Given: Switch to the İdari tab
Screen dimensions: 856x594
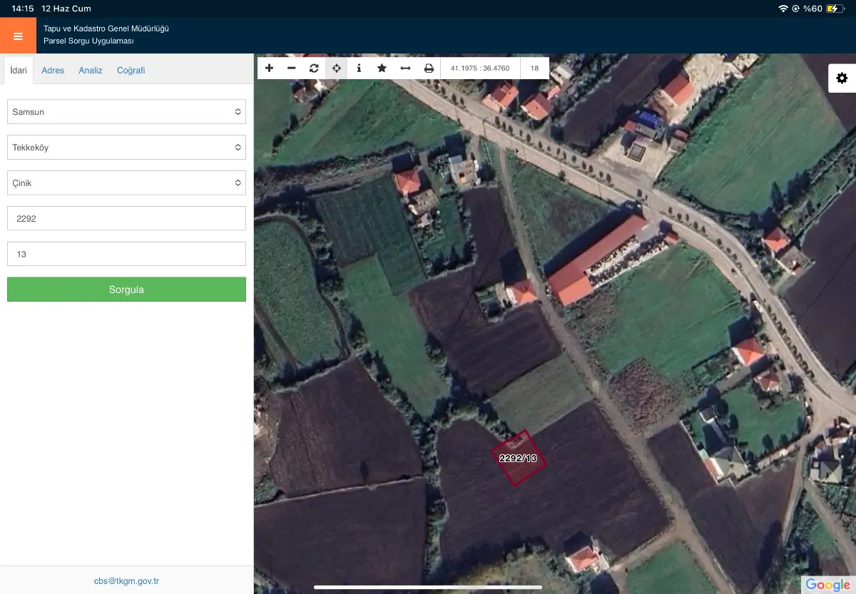Looking at the screenshot, I should tap(19, 71).
